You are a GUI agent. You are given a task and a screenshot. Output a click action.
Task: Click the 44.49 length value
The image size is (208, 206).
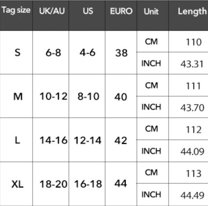192,195
